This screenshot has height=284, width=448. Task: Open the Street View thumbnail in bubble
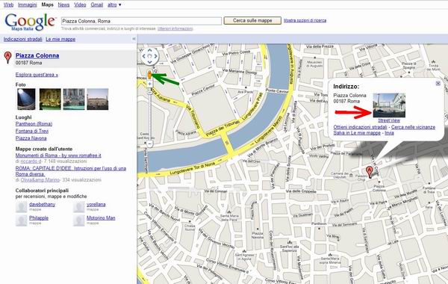tap(389, 105)
